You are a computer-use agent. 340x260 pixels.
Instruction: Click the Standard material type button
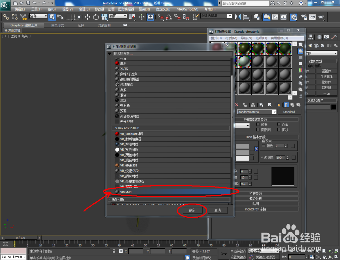[x=289, y=112]
